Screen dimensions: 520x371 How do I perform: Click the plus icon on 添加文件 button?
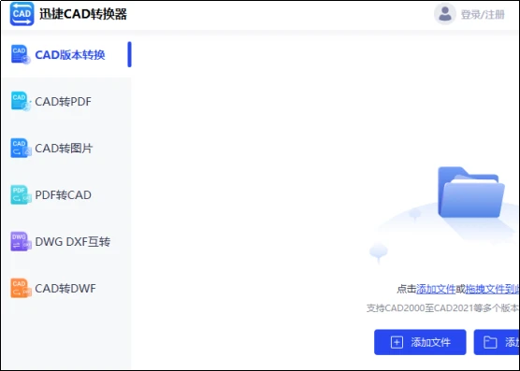(397, 342)
